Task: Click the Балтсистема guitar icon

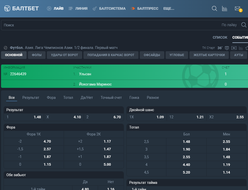Action: [x=95, y=8]
